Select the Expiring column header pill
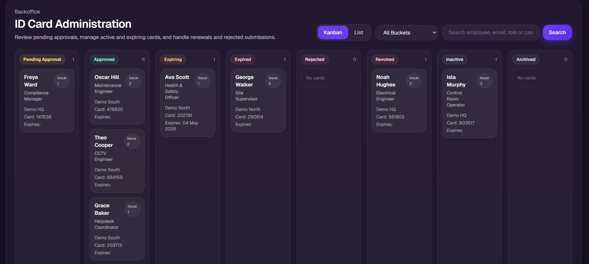Viewport: 589px width, 264px height. pyautogui.click(x=173, y=59)
